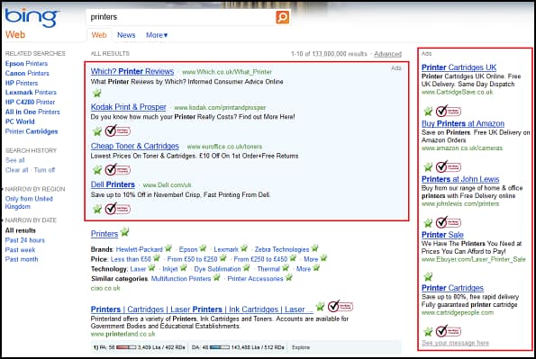Switch to the News tab
Image resolution: width=536 pixels, height=359 pixels.
[x=126, y=35]
